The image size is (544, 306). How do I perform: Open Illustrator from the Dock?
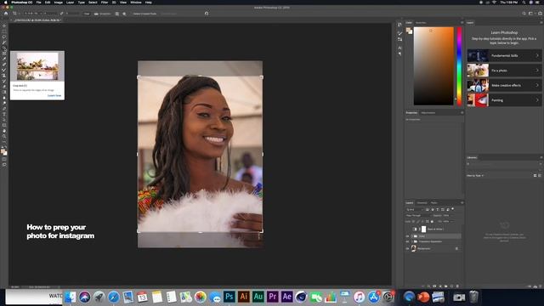244,297
